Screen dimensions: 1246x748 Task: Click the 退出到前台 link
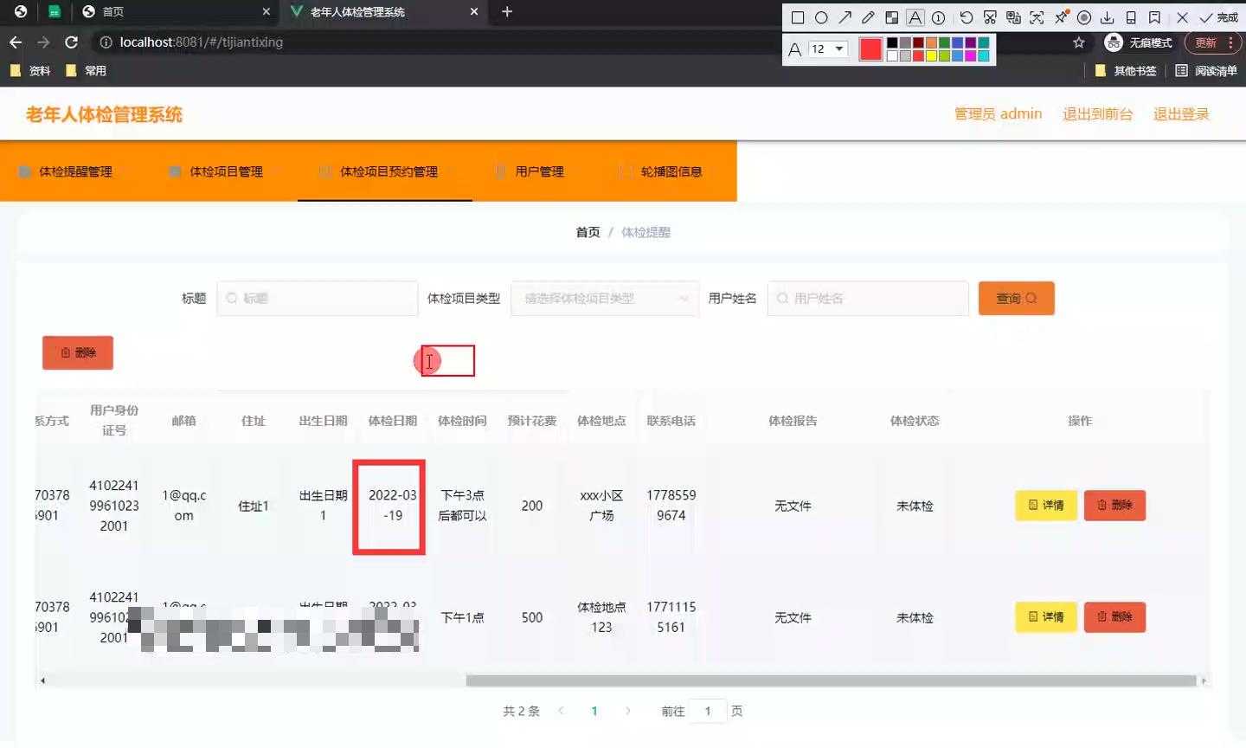(x=1097, y=114)
